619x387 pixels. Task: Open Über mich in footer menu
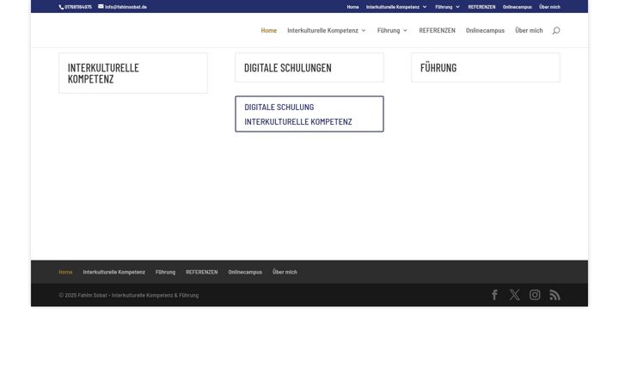(x=285, y=272)
